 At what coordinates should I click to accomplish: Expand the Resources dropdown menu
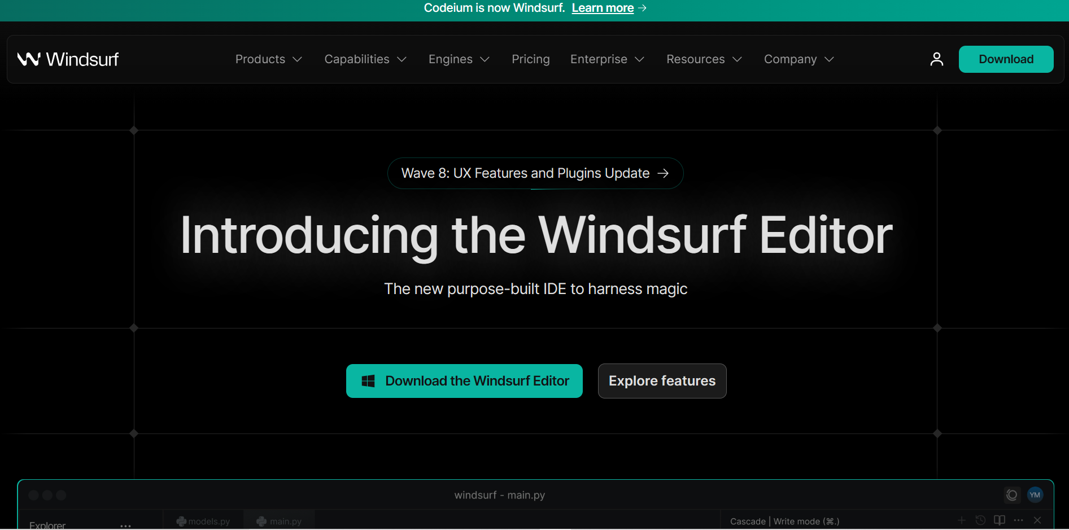pos(704,59)
